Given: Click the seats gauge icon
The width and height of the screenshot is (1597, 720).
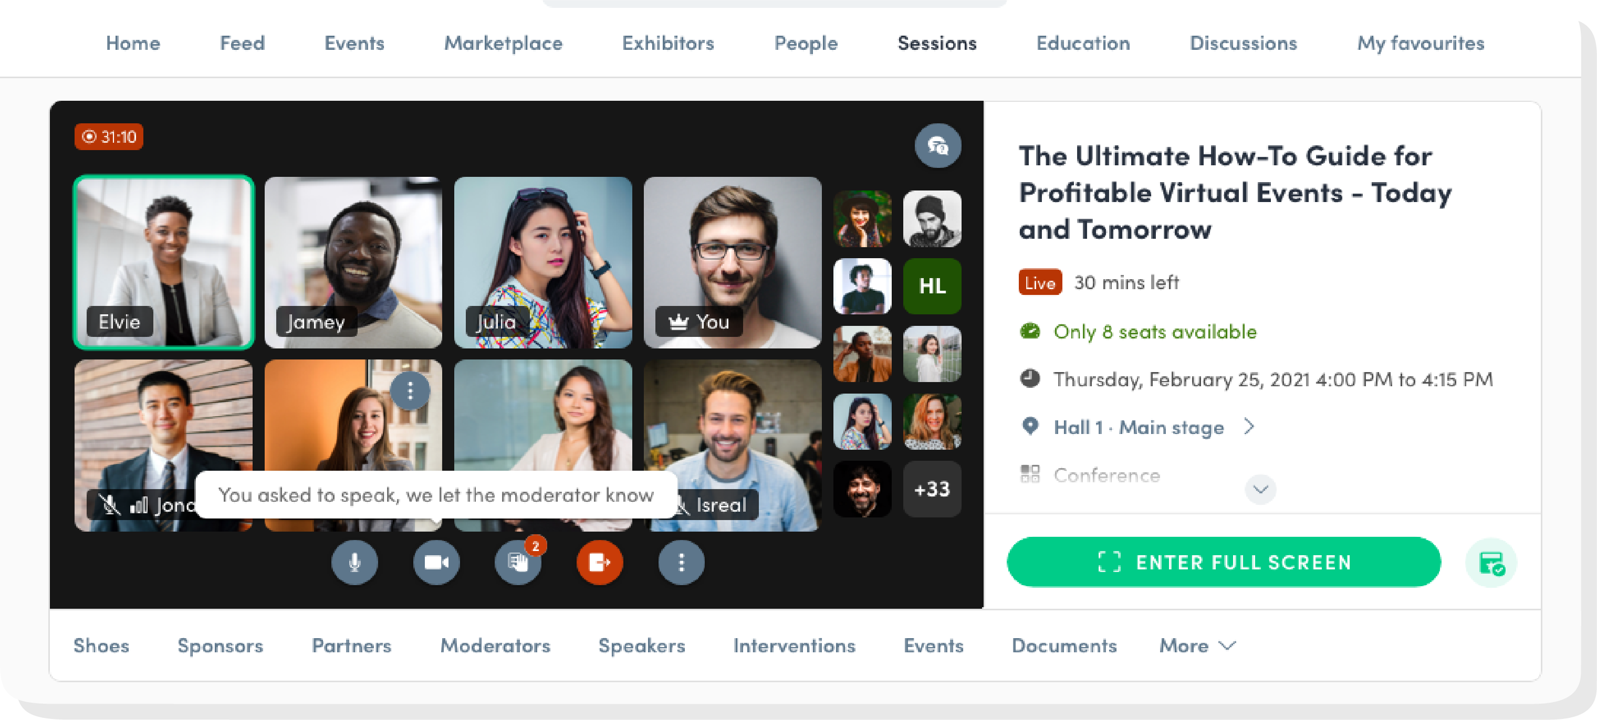Looking at the screenshot, I should (x=1030, y=331).
